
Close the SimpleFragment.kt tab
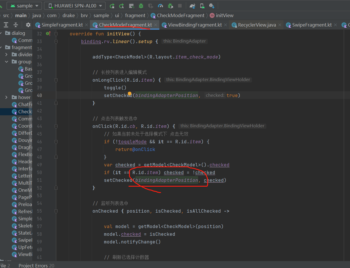pos(86,25)
